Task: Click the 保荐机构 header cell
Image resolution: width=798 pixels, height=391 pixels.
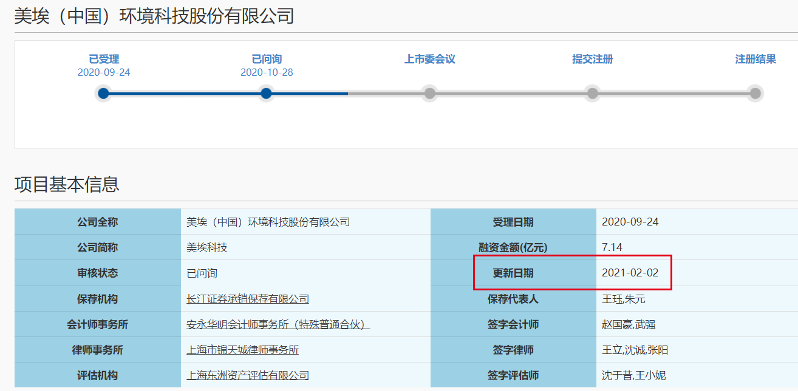Action: (x=98, y=299)
